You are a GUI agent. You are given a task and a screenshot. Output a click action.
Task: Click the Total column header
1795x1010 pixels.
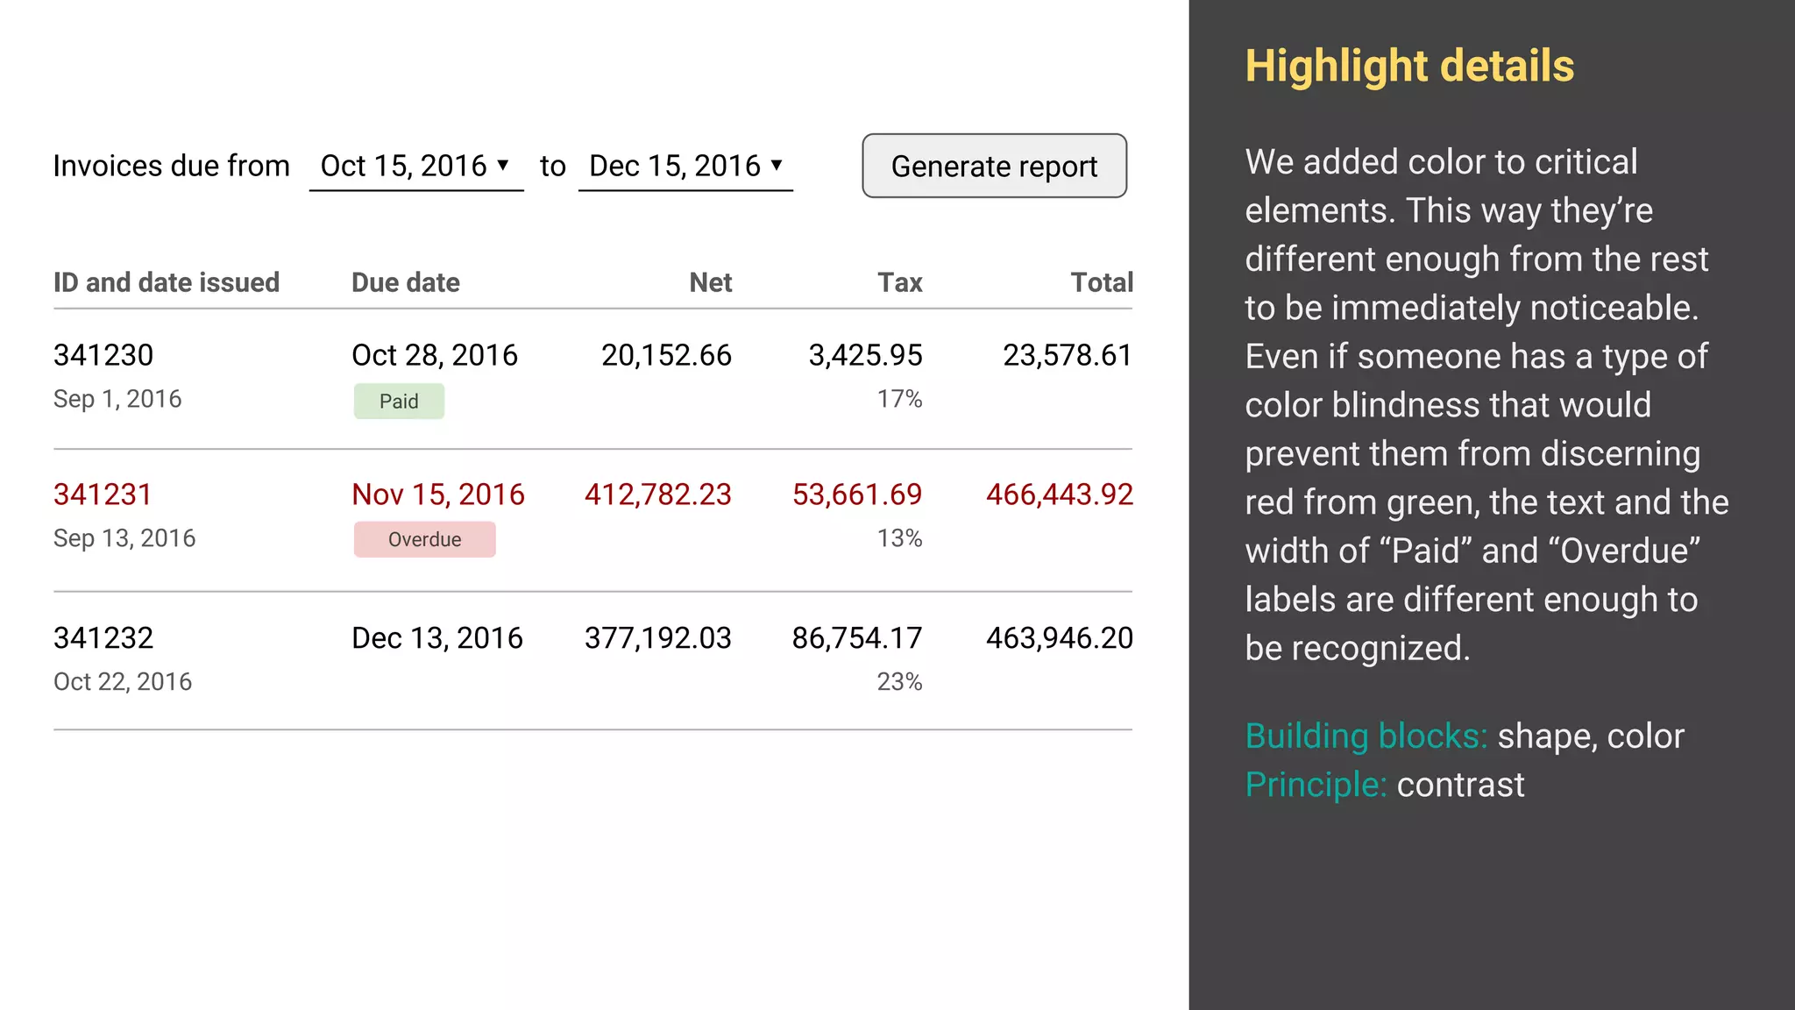[1101, 282]
